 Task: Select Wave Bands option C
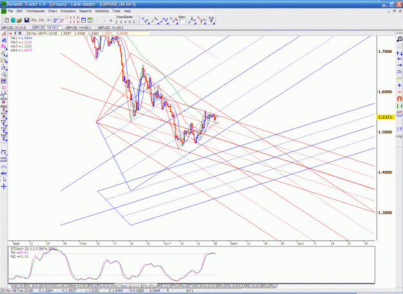coord(134,22)
